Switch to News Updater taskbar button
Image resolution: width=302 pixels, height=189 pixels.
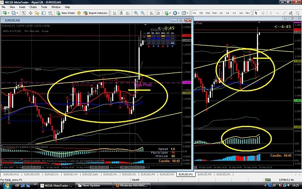point(94,186)
